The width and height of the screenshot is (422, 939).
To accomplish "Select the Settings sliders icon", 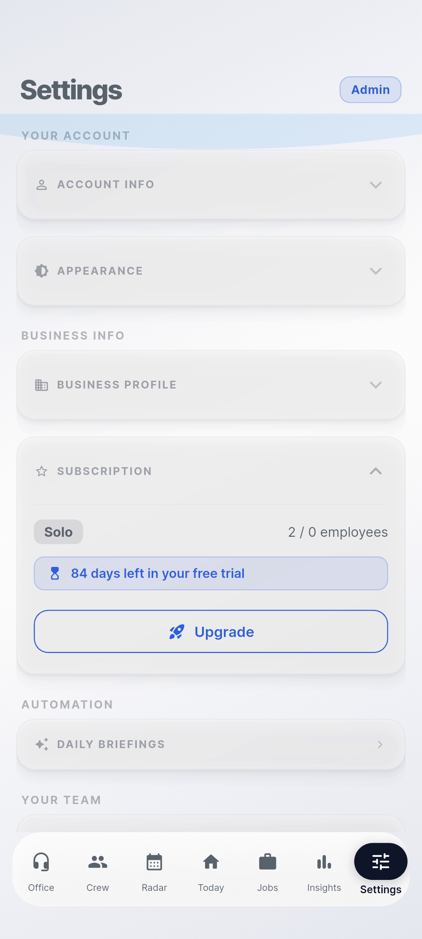I will point(381,862).
